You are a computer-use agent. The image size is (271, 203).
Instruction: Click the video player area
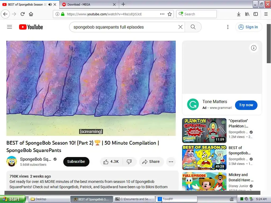click(x=91, y=88)
